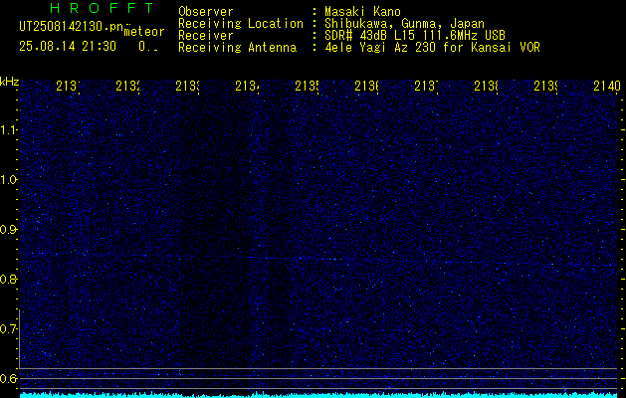Screen dimensions: 626x398
Task: Click the Observer label
Action: pos(206,12)
